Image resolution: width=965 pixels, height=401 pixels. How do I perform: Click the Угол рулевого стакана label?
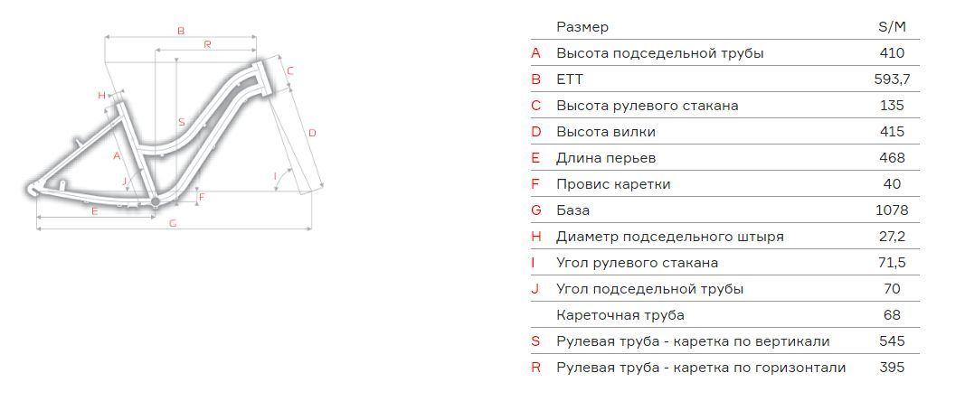point(637,263)
